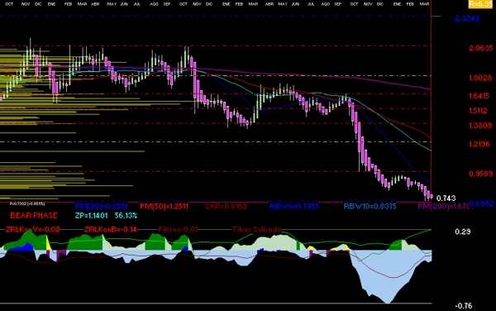Click the last candle at chart right edge
The height and width of the screenshot is (311, 496).
(x=432, y=197)
